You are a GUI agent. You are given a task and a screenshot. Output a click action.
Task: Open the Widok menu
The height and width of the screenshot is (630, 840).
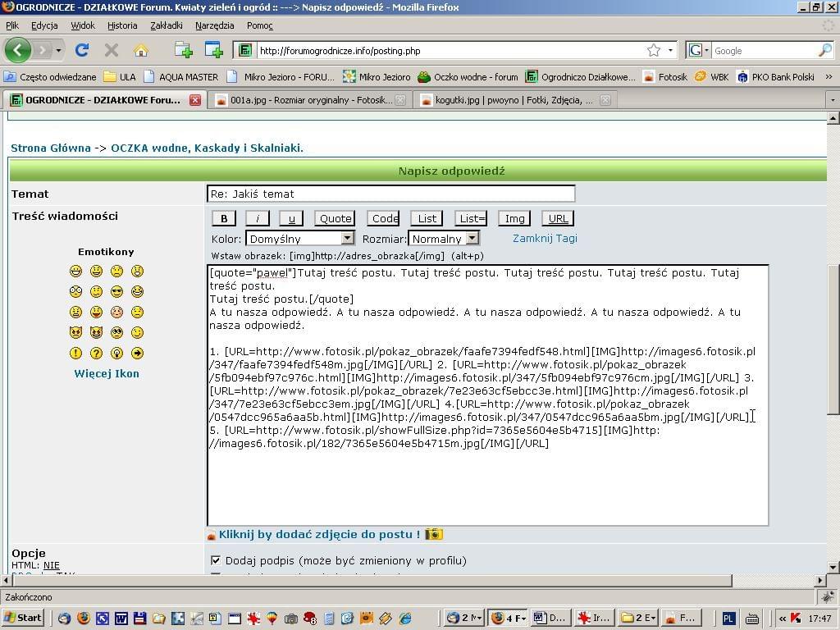pyautogui.click(x=83, y=25)
